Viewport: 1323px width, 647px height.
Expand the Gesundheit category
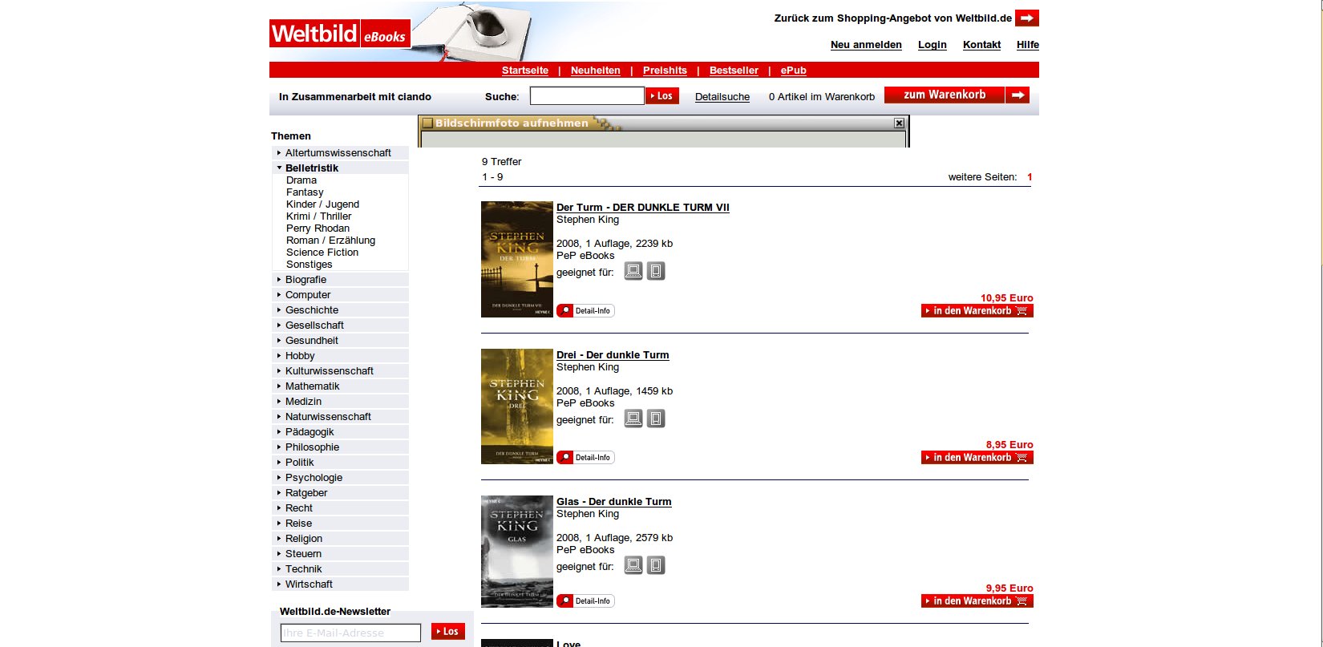(279, 340)
